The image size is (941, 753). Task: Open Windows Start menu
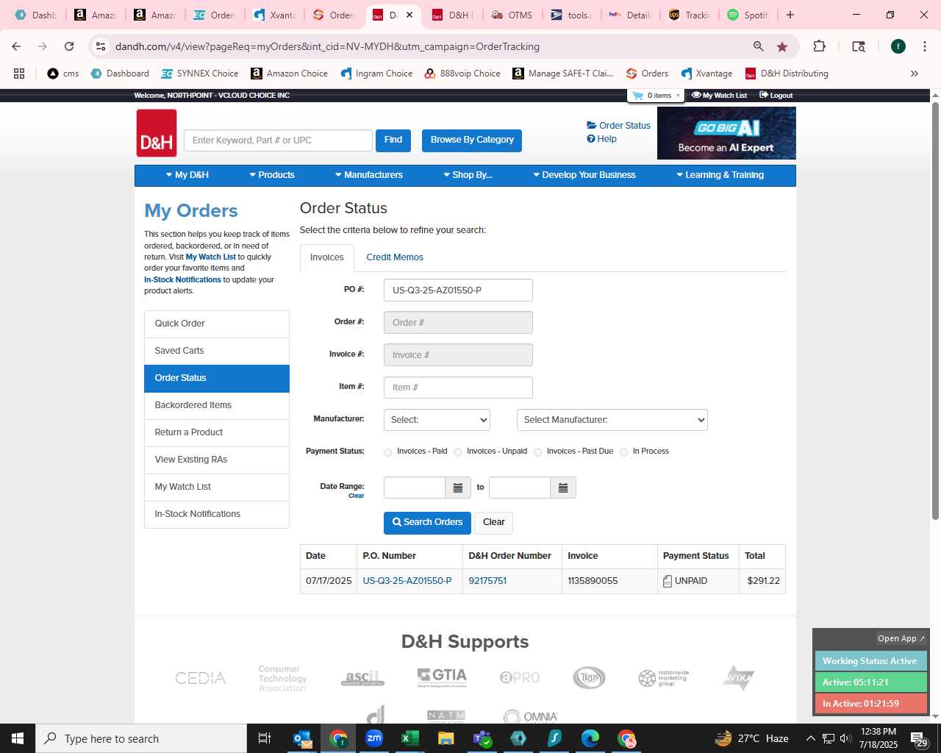pyautogui.click(x=18, y=738)
